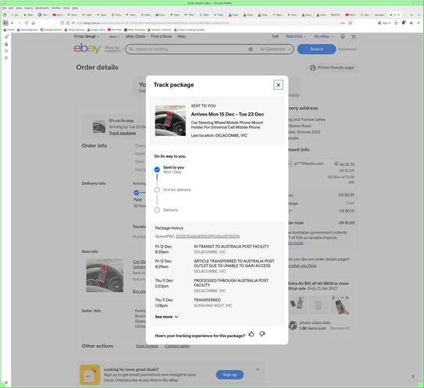
Task: Click the first sponsored product thumbnail
Action: (x=298, y=305)
